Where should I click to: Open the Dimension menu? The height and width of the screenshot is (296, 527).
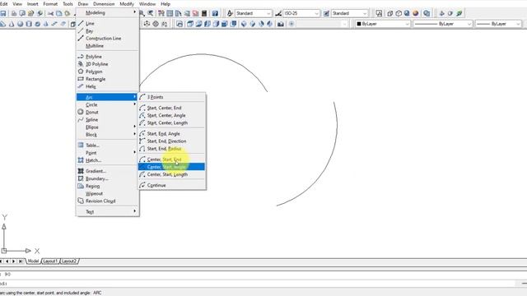click(x=104, y=4)
